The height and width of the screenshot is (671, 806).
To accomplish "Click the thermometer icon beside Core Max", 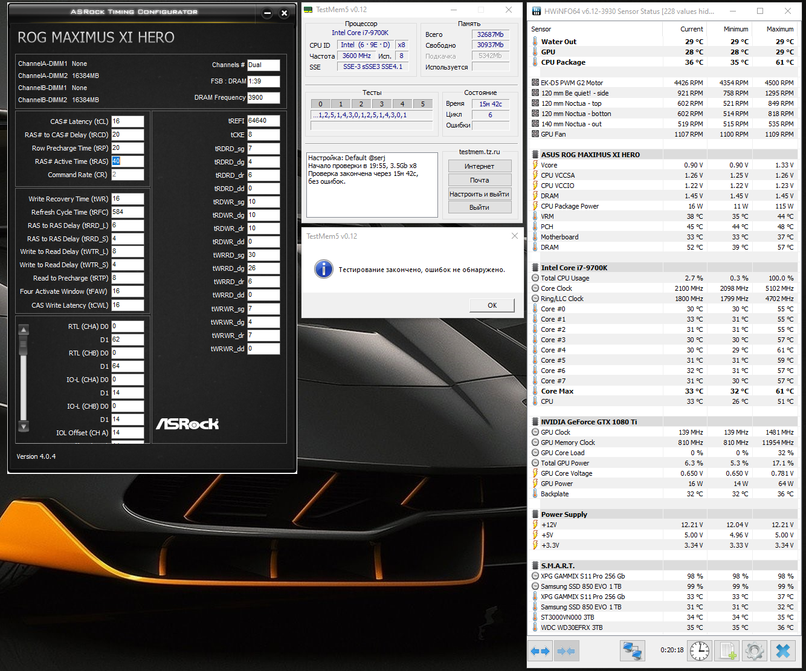I will [535, 391].
